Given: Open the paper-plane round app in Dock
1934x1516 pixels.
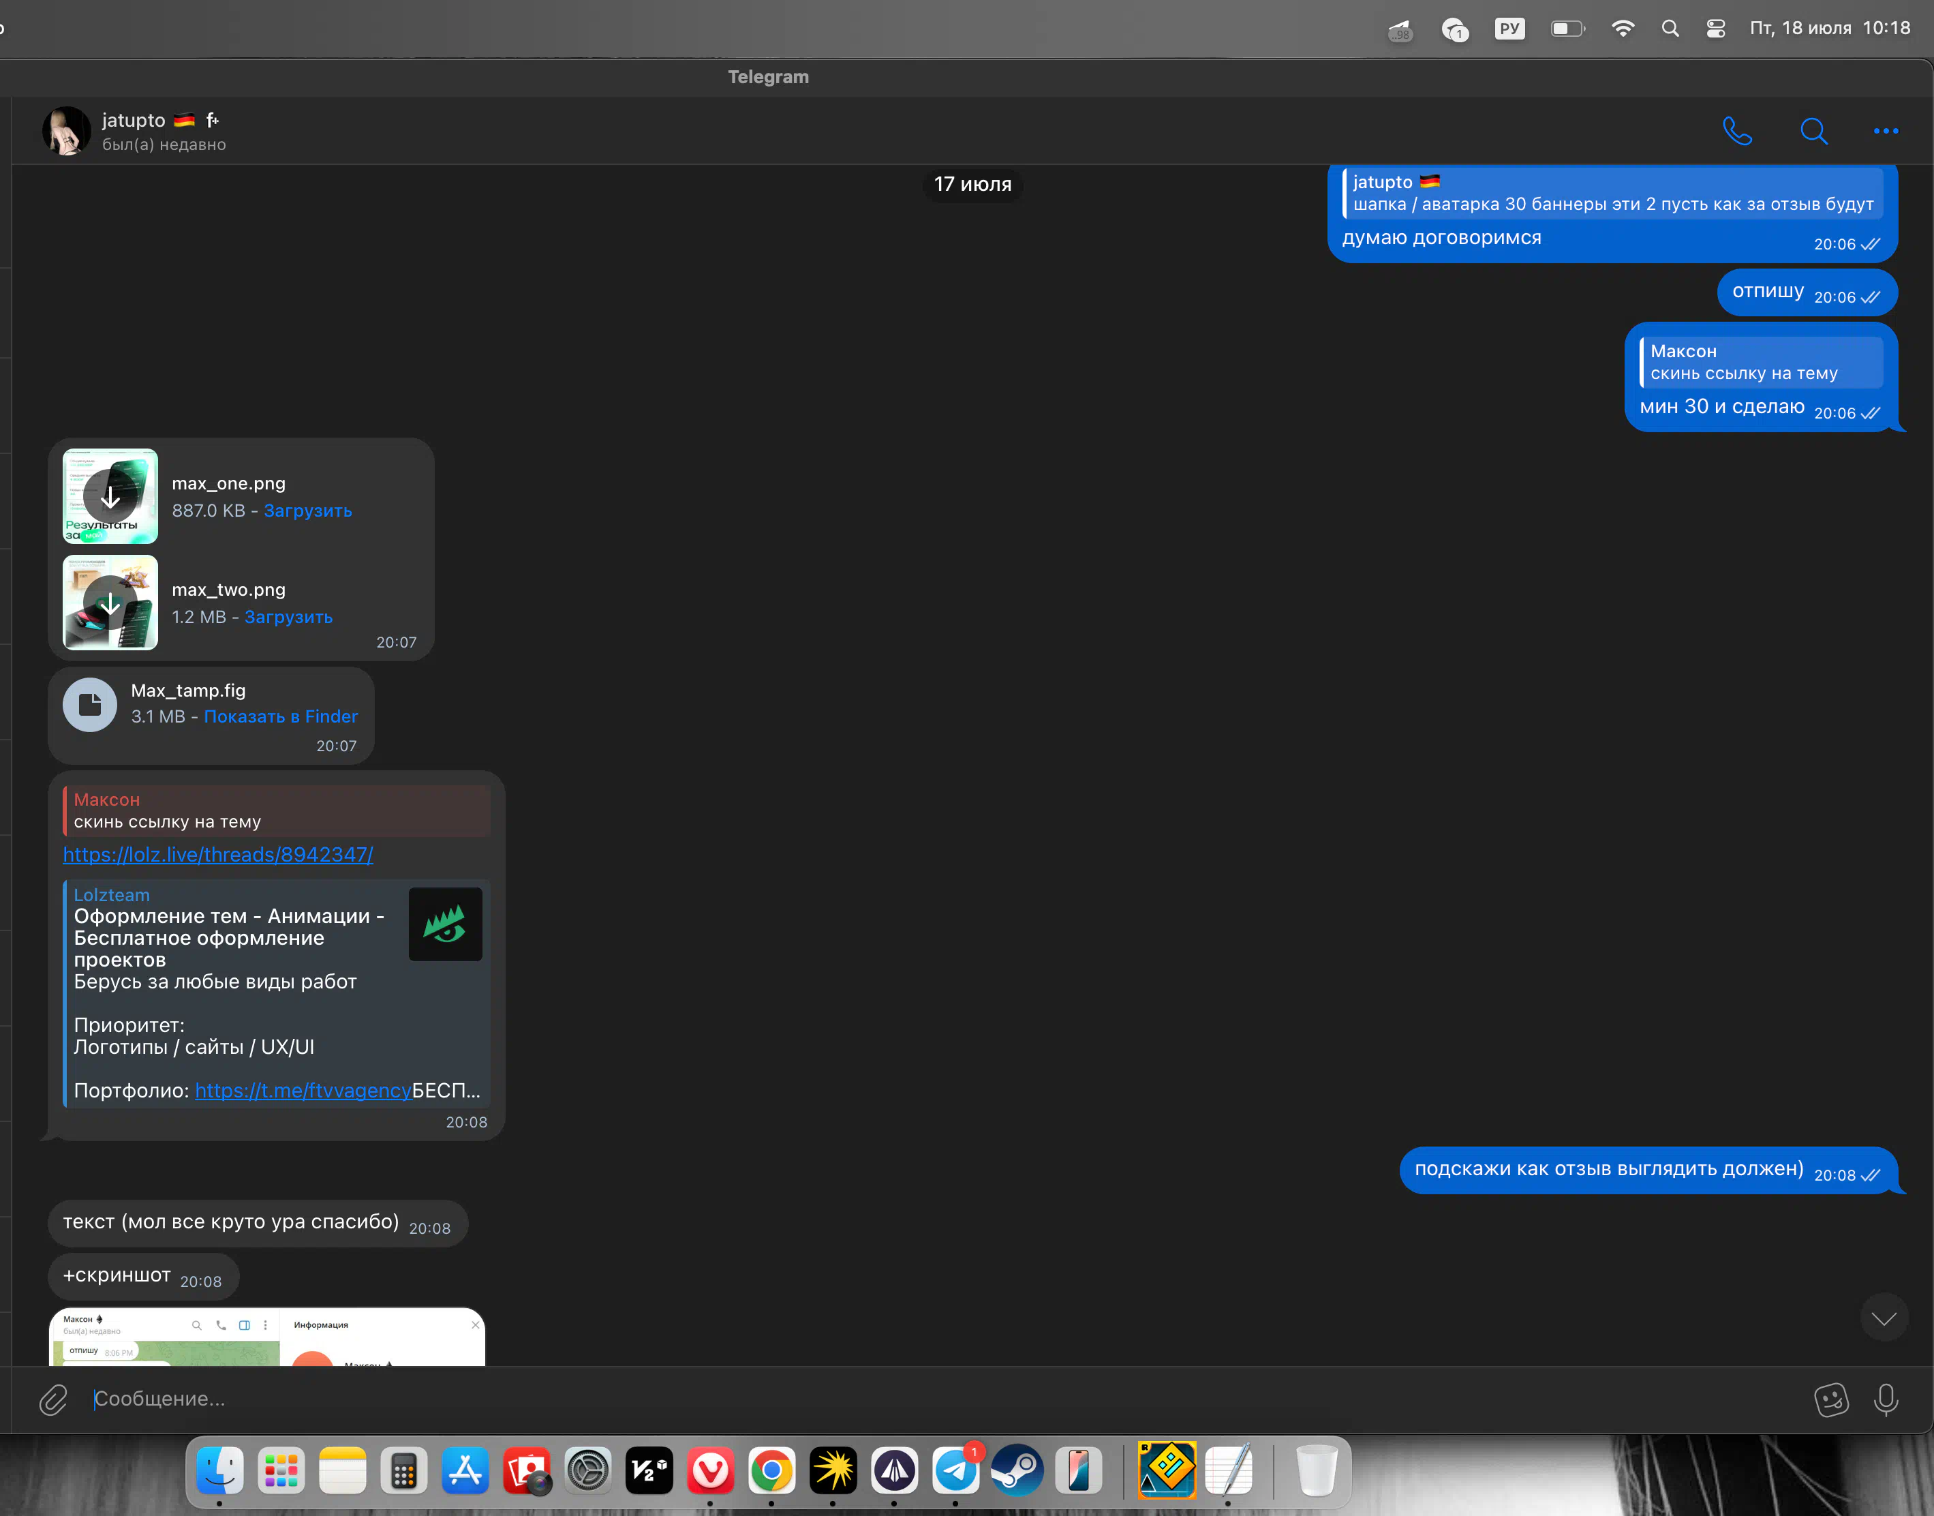Looking at the screenshot, I should click(893, 1471).
